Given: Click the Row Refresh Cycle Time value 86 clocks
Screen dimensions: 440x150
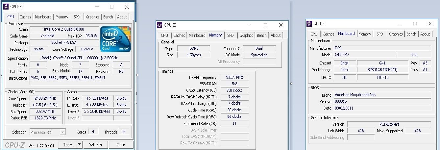Looking at the screenshot, I should (235, 116).
